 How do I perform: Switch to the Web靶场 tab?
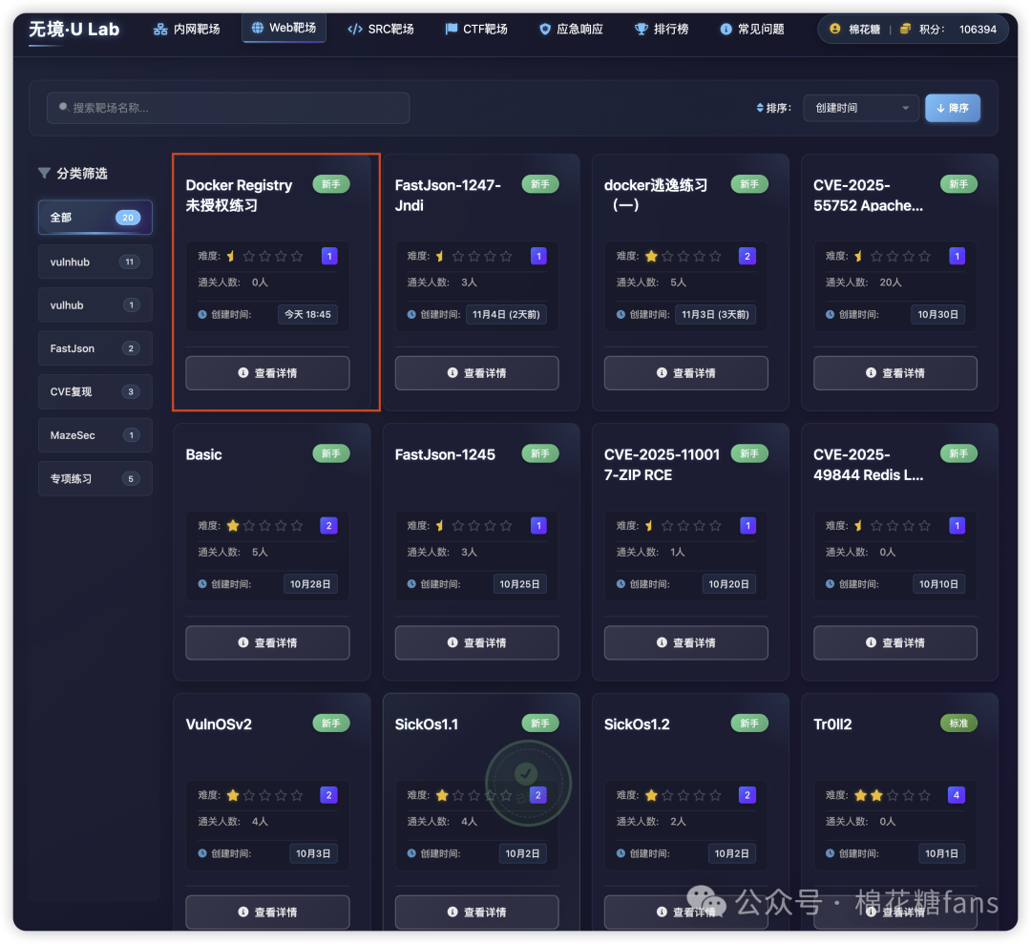[284, 29]
